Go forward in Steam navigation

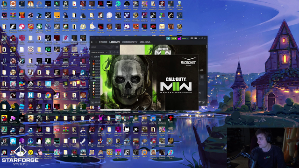pyautogui.click(x=96, y=42)
